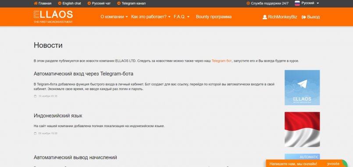The height and width of the screenshot is (167, 353).
Task: Open the Индонезийский язык news heading
Action: (58, 116)
